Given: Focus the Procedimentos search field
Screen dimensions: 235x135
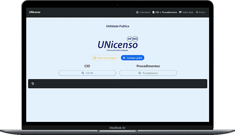Looking at the screenshot, I should pos(148,73).
